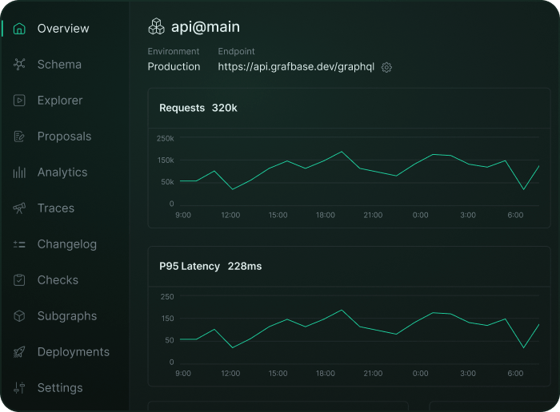Open the Explorer section
Viewport: 560px width, 412px height.
tap(60, 101)
